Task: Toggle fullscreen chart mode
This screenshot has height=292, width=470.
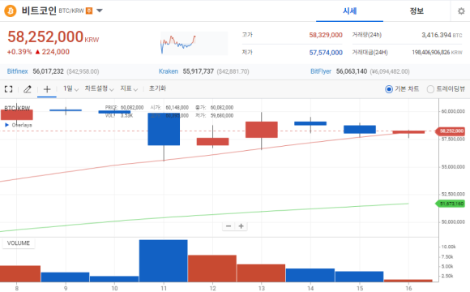Action: pyautogui.click(x=8, y=89)
